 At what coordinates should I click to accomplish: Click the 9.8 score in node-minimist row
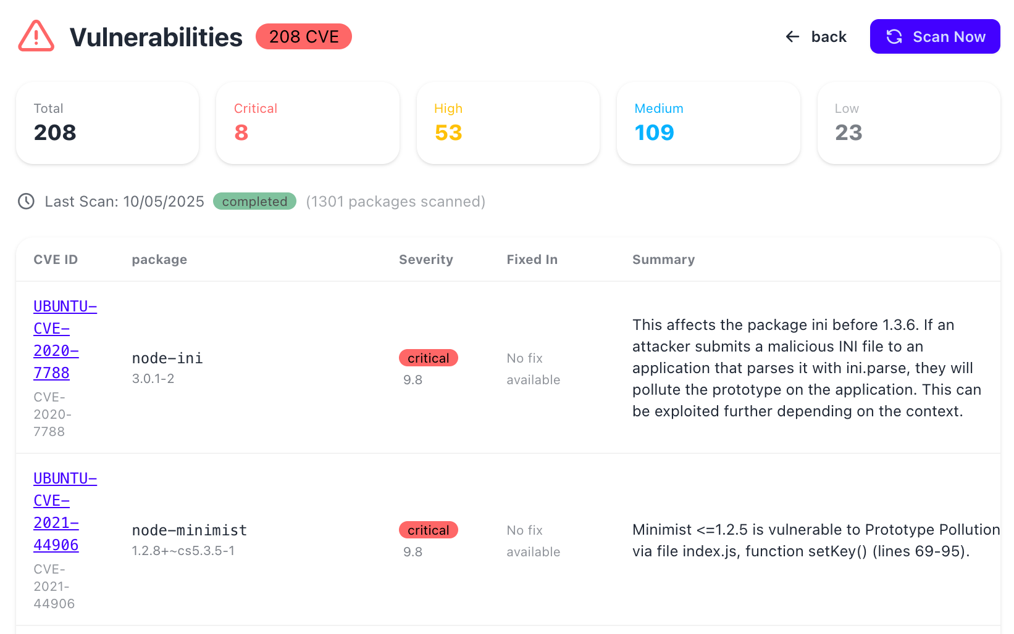(x=413, y=552)
